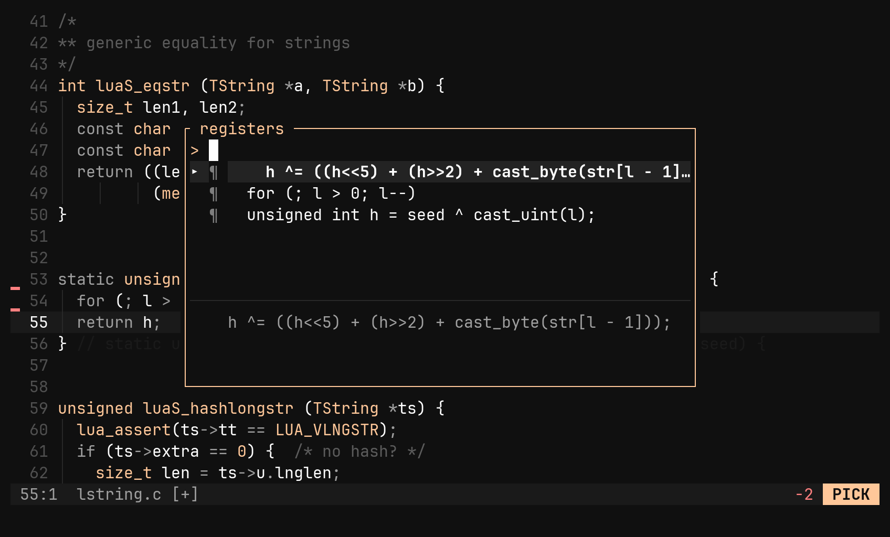This screenshot has width=890, height=537.
Task: Click the luaS_eqstr function name on line 44
Action: pyautogui.click(x=143, y=85)
